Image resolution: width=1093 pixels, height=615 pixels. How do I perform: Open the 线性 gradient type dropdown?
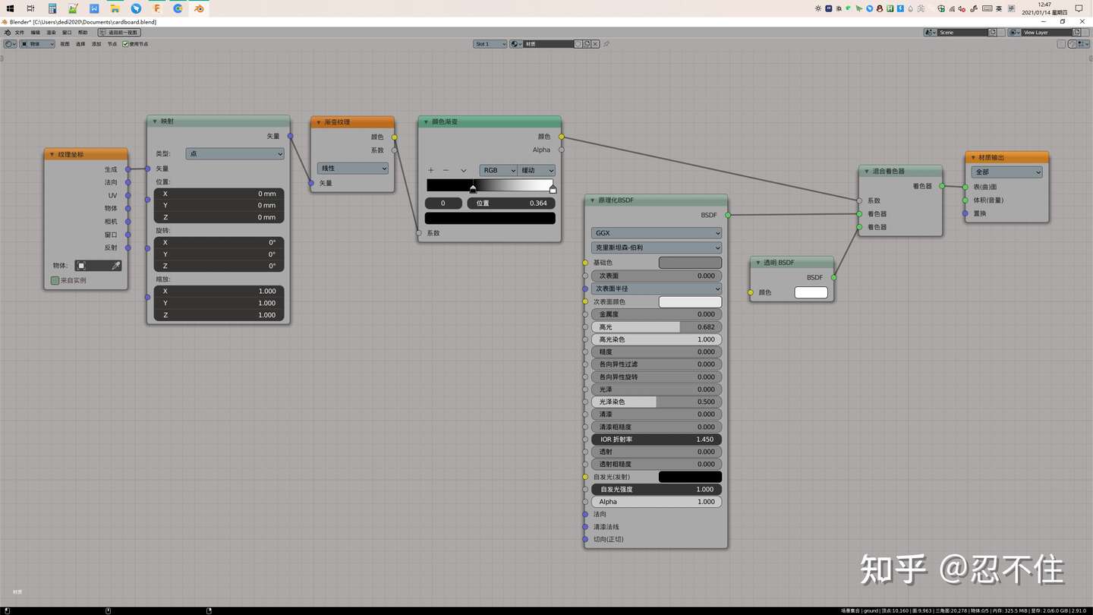[x=353, y=169]
